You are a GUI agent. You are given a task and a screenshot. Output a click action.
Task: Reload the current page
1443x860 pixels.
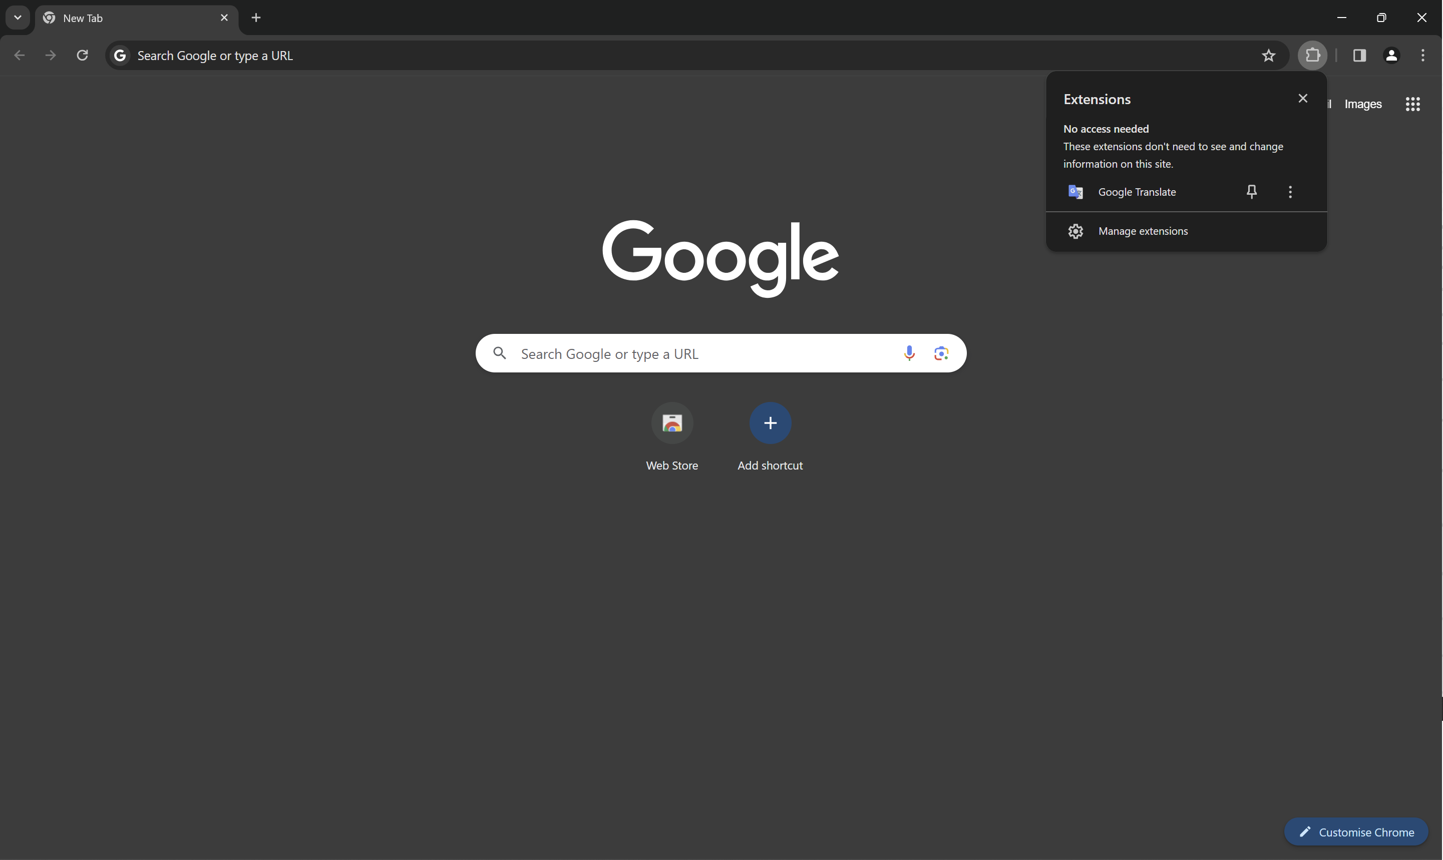[x=82, y=55]
